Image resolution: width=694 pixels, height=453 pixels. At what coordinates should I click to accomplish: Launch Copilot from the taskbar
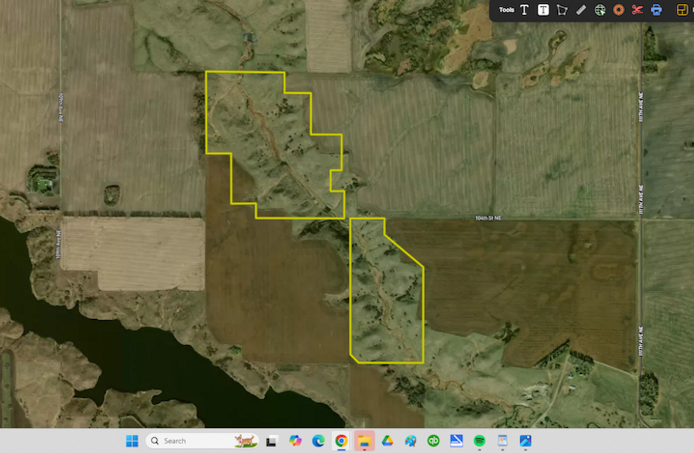[x=295, y=441]
